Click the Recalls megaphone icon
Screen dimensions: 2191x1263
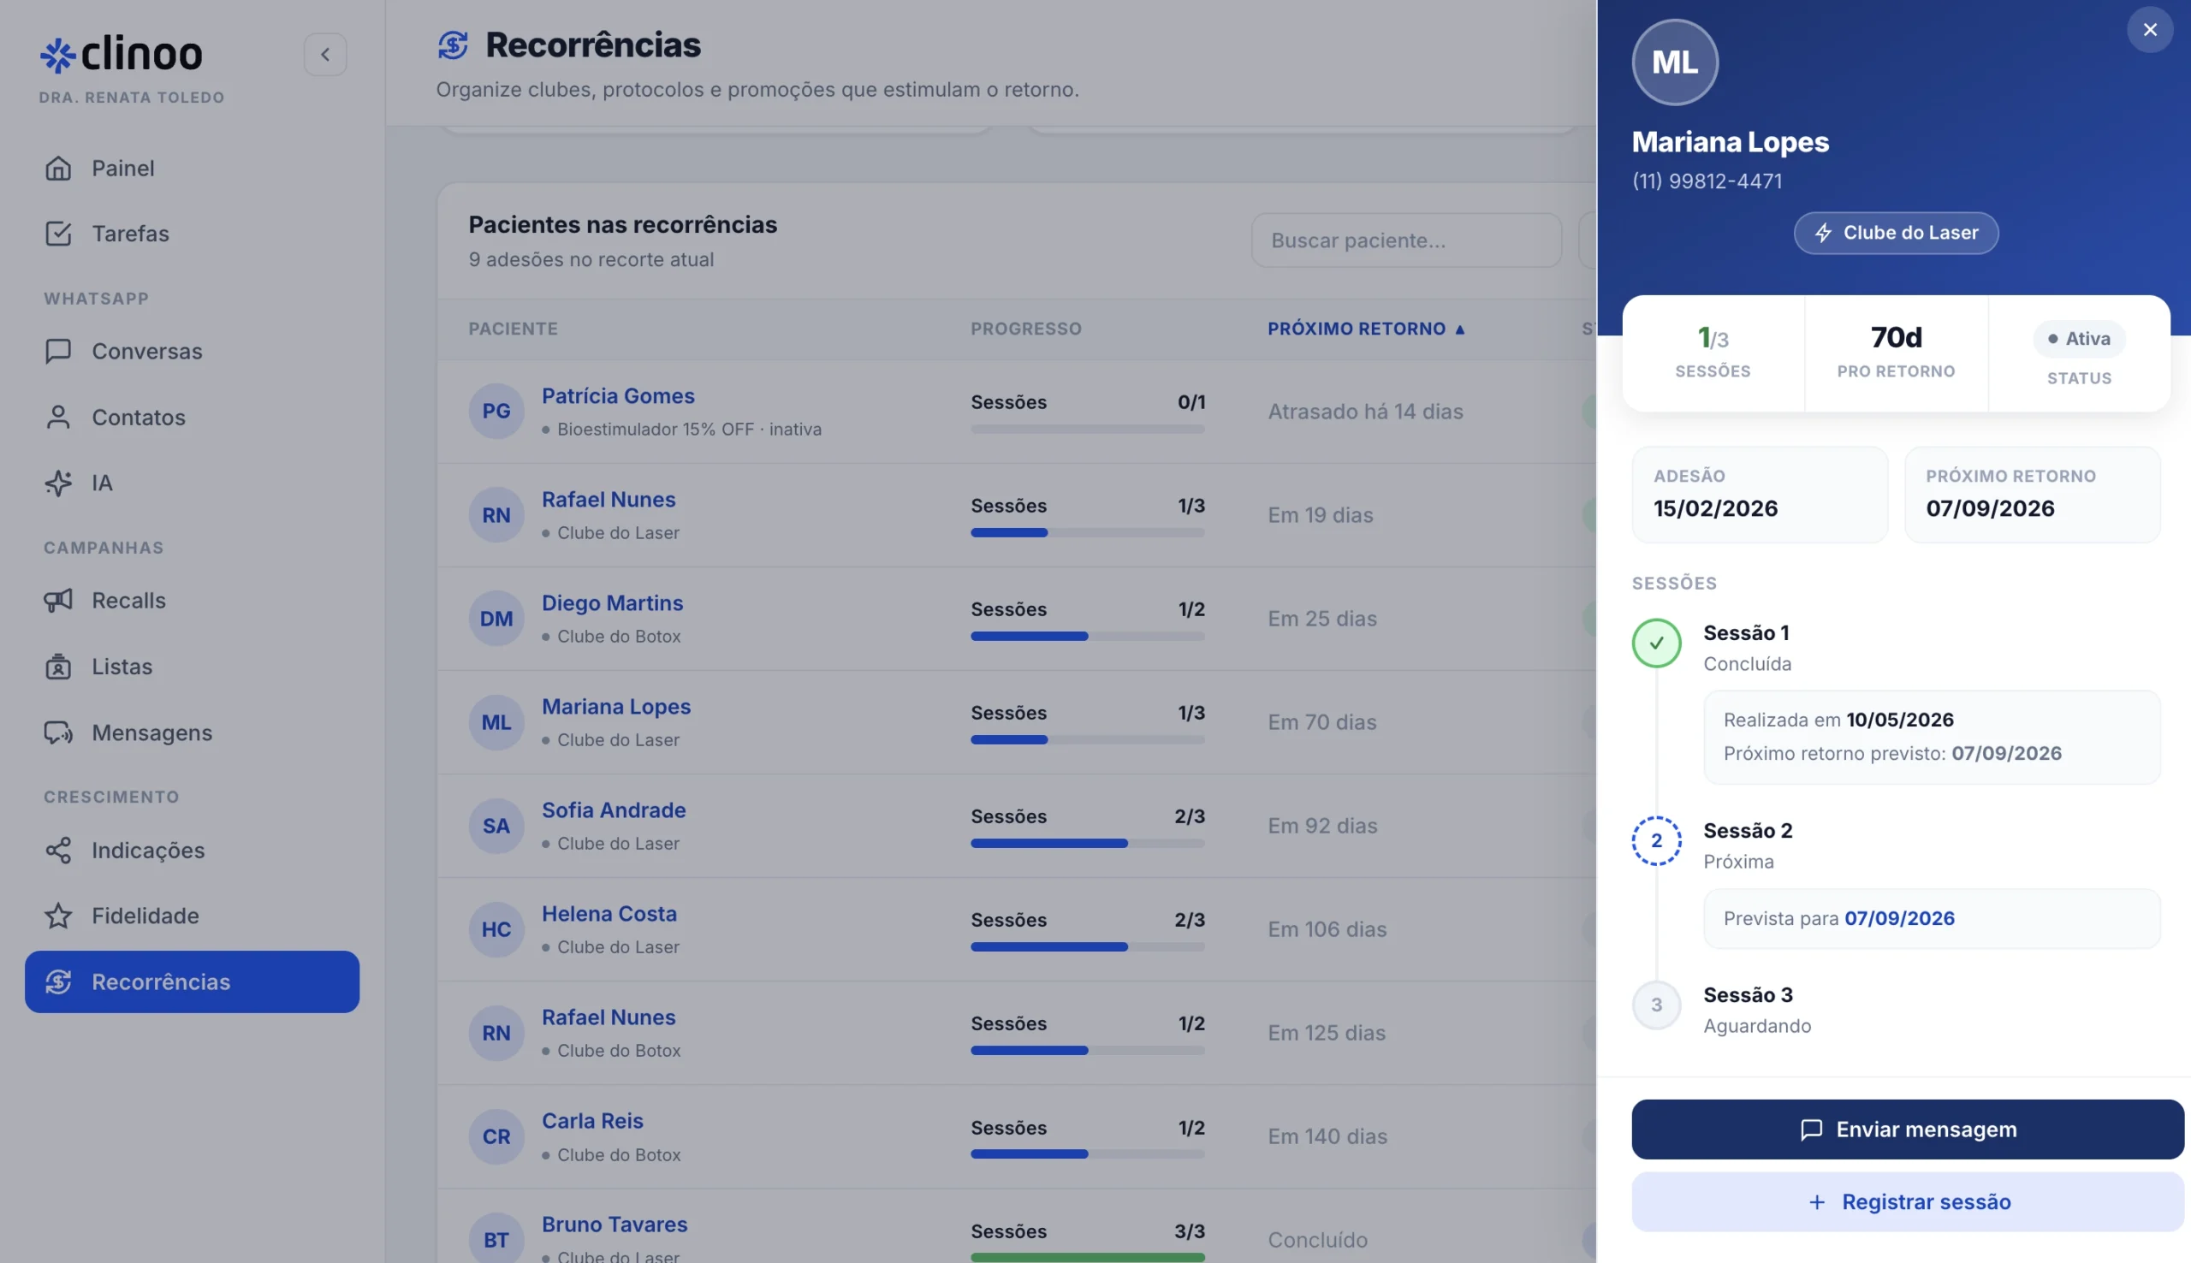coord(58,601)
